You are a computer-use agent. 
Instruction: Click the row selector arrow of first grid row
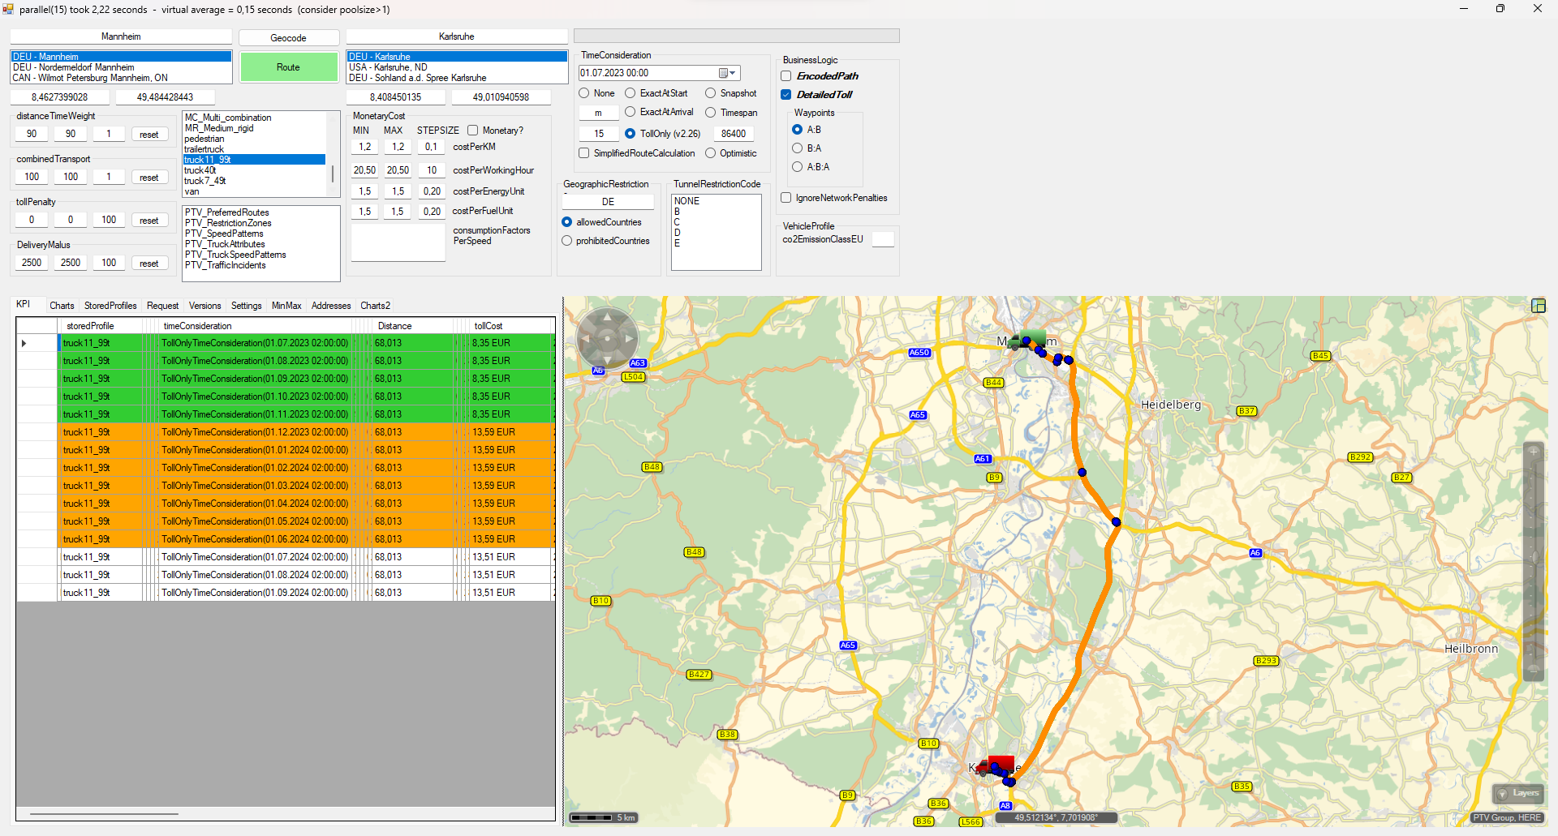[x=24, y=343]
